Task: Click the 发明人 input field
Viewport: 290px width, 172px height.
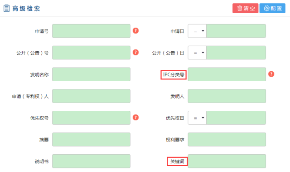Action: click(227, 96)
